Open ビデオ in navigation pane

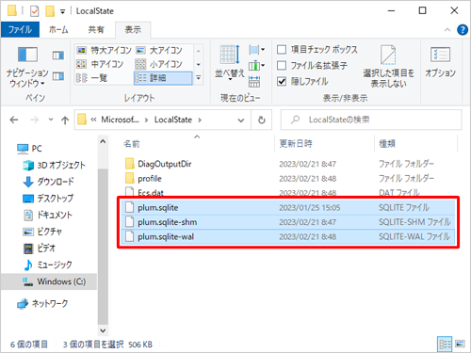coord(40,249)
